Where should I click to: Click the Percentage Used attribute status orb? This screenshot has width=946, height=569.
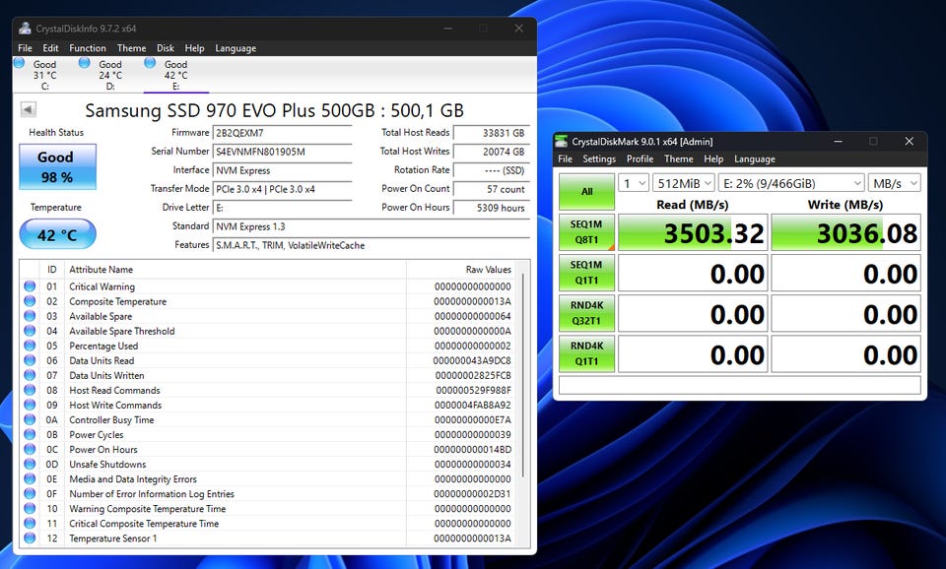click(x=30, y=346)
